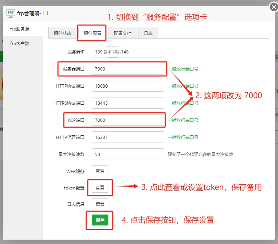This screenshot has height=244, width=278.
Task: Click the HTTPS协议端口 input field
Action: click(x=128, y=103)
